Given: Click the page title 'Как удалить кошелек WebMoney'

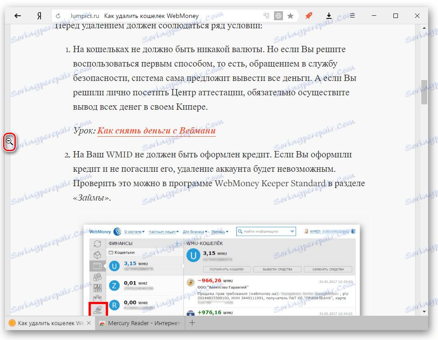Looking at the screenshot, I should 151,16.
